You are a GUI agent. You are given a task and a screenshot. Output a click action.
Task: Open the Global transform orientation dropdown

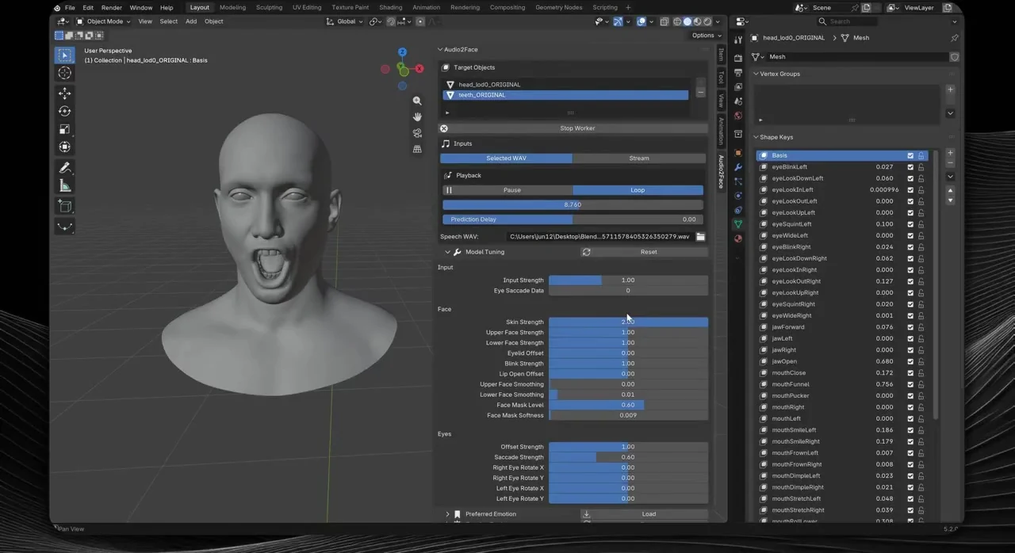(x=346, y=21)
